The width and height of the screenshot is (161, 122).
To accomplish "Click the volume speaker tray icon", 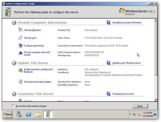I will pyautogui.click(x=139, y=114).
